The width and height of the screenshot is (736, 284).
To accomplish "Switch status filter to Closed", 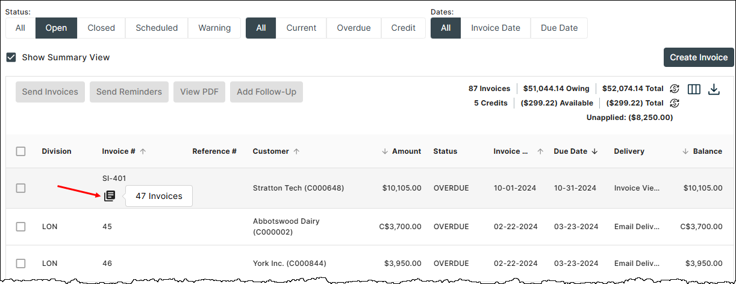I will [x=101, y=28].
